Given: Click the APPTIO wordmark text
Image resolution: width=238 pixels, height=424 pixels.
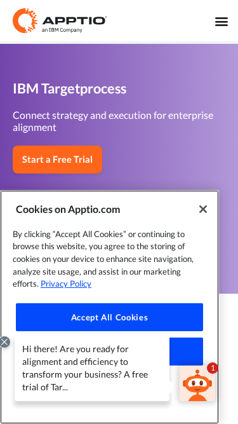Looking at the screenshot, I should [74, 20].
